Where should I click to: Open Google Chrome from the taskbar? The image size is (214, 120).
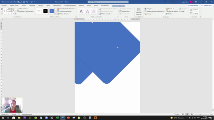[x=35, y=118]
